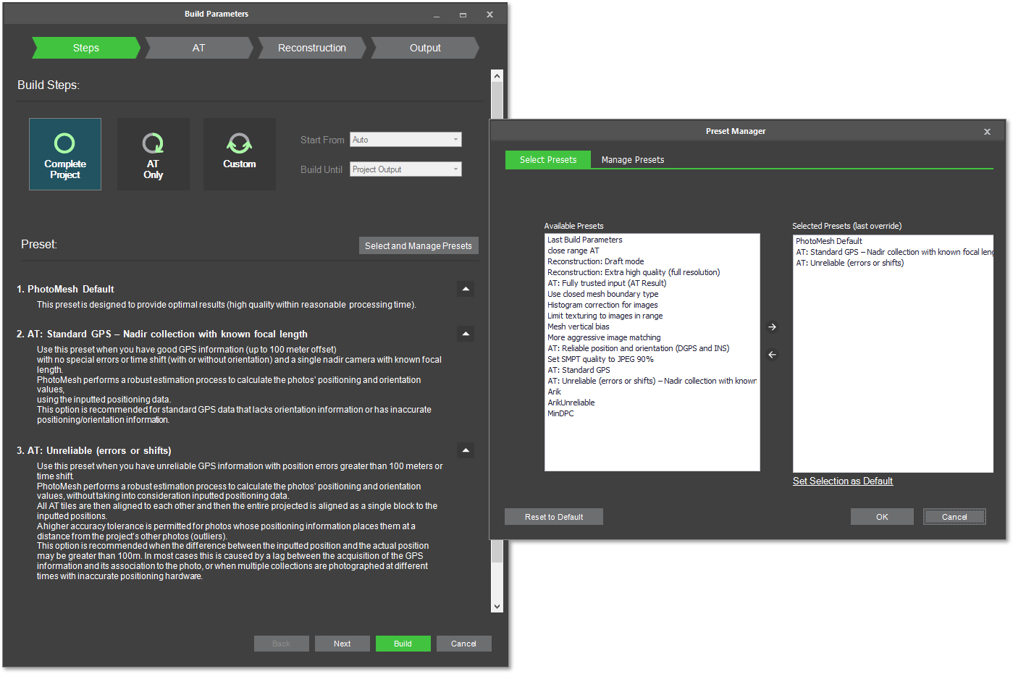Select Reconstruction: Draft mode preset

point(596,261)
